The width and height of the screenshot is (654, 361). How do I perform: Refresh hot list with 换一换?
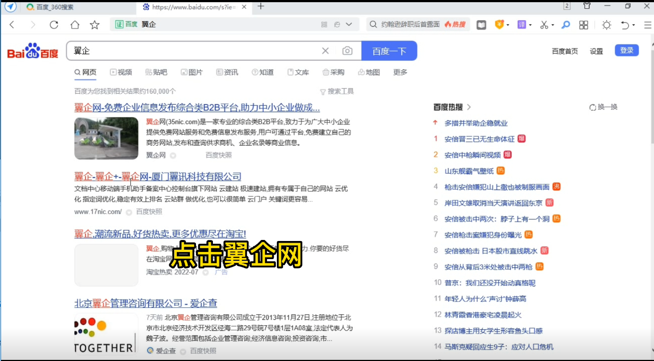tap(603, 107)
